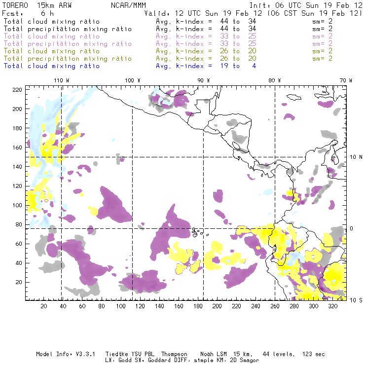Click purple 'Total precipitation mixing ratio' legend label

point(68,44)
